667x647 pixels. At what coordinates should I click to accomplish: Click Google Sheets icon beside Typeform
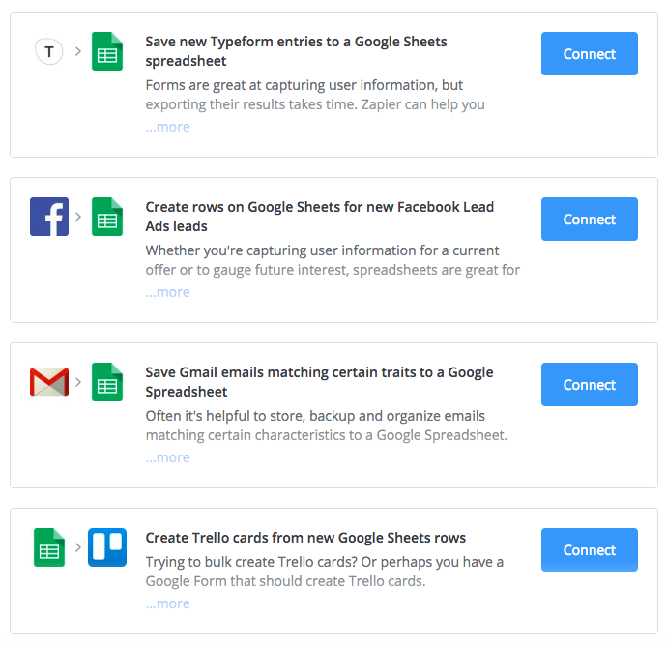point(106,51)
